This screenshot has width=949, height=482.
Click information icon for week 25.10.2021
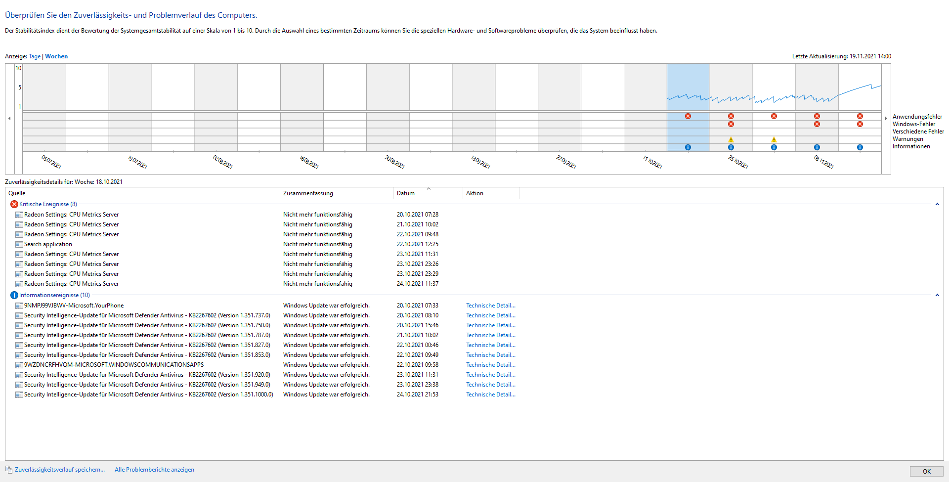(731, 147)
